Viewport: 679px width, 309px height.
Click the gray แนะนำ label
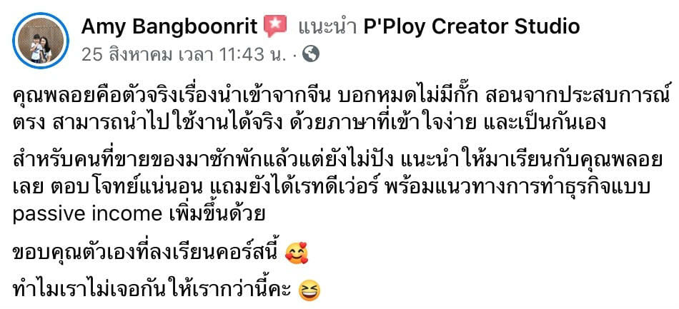click(x=327, y=27)
